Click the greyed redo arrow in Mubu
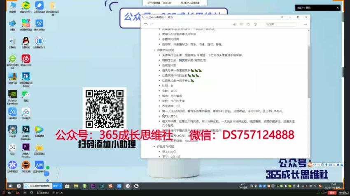The height and width of the screenshot is (196, 350). [152, 24]
